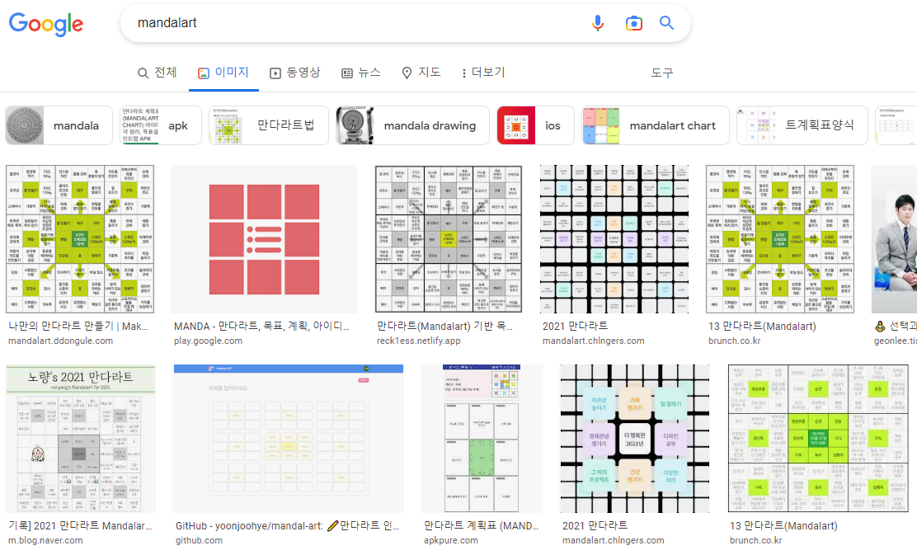The image size is (917, 555).
Task: Open search by image camera icon
Action: (633, 23)
